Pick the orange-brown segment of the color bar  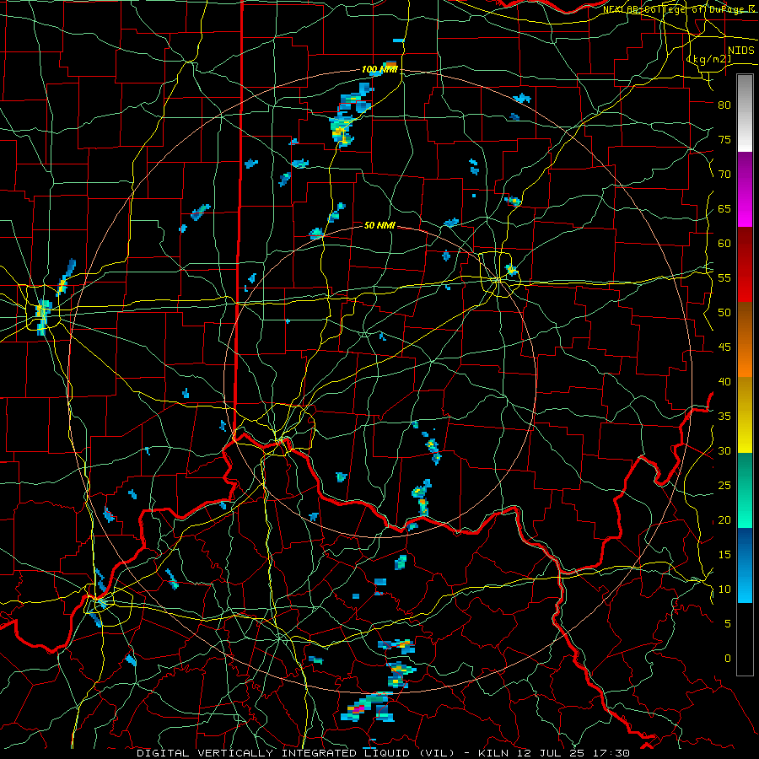point(745,339)
